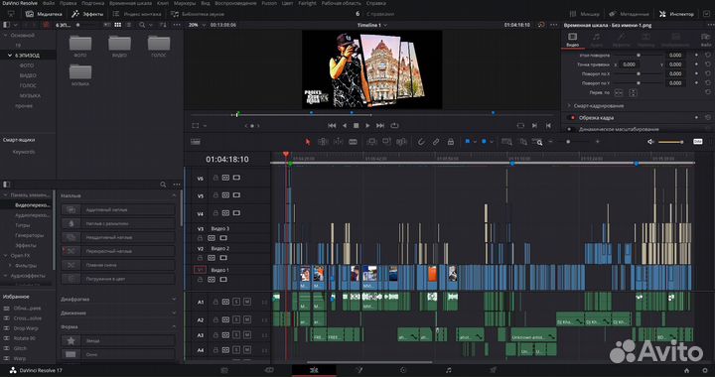Play in reverse in the viewer

click(x=345, y=126)
